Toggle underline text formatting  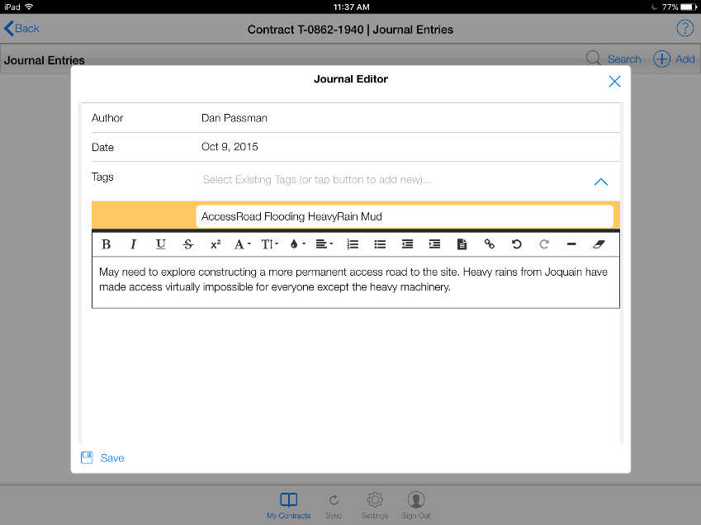pos(160,244)
